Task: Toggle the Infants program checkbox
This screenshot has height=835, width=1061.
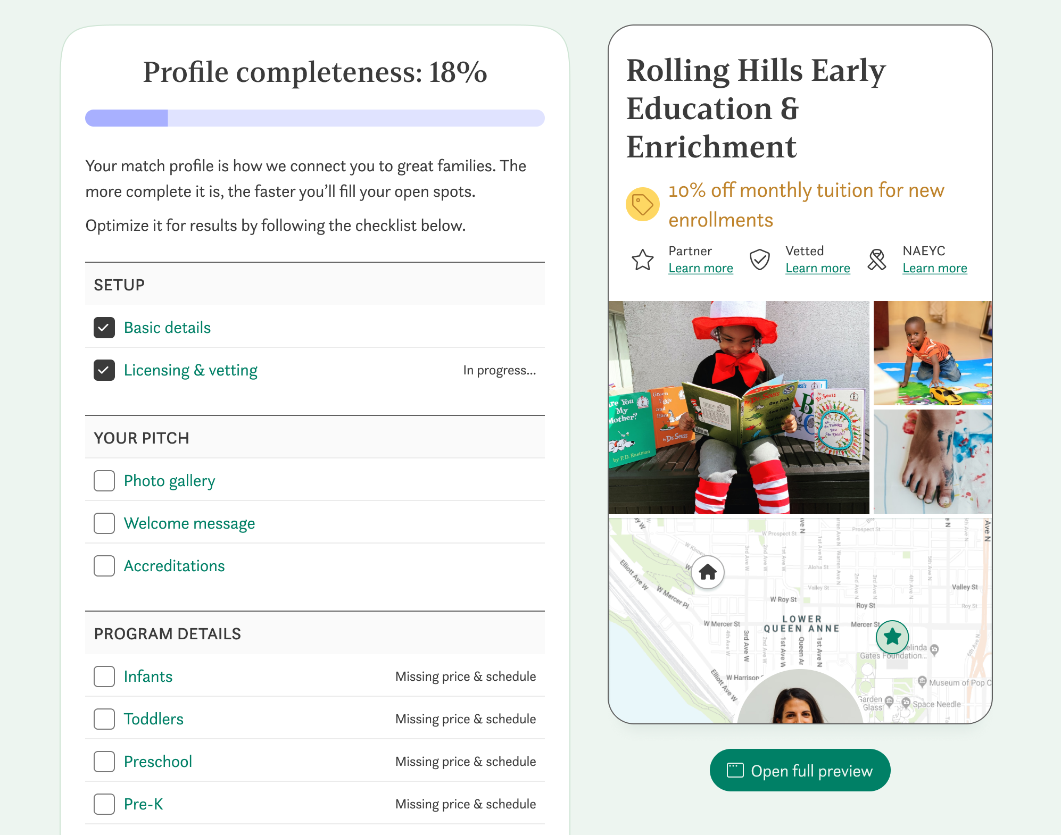Action: pos(104,677)
